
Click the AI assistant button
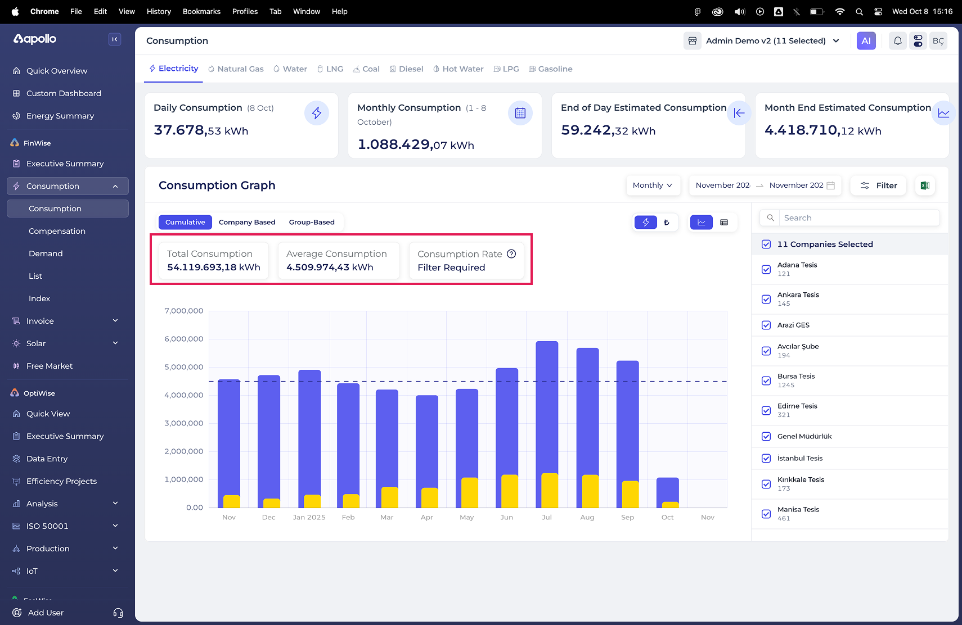click(866, 41)
